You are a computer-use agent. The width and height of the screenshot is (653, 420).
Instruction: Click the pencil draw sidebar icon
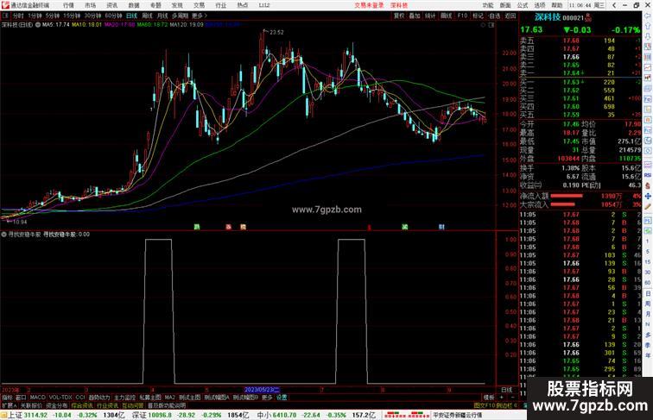tap(648, 206)
